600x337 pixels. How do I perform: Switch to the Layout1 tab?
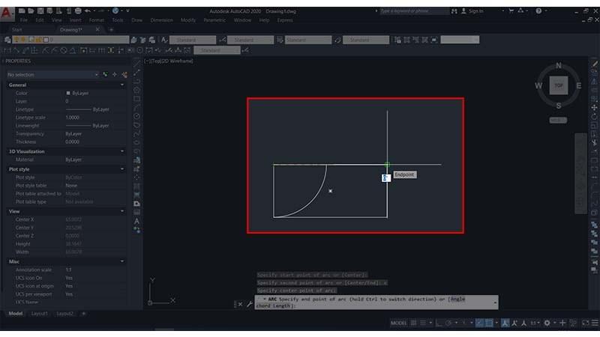40,314
